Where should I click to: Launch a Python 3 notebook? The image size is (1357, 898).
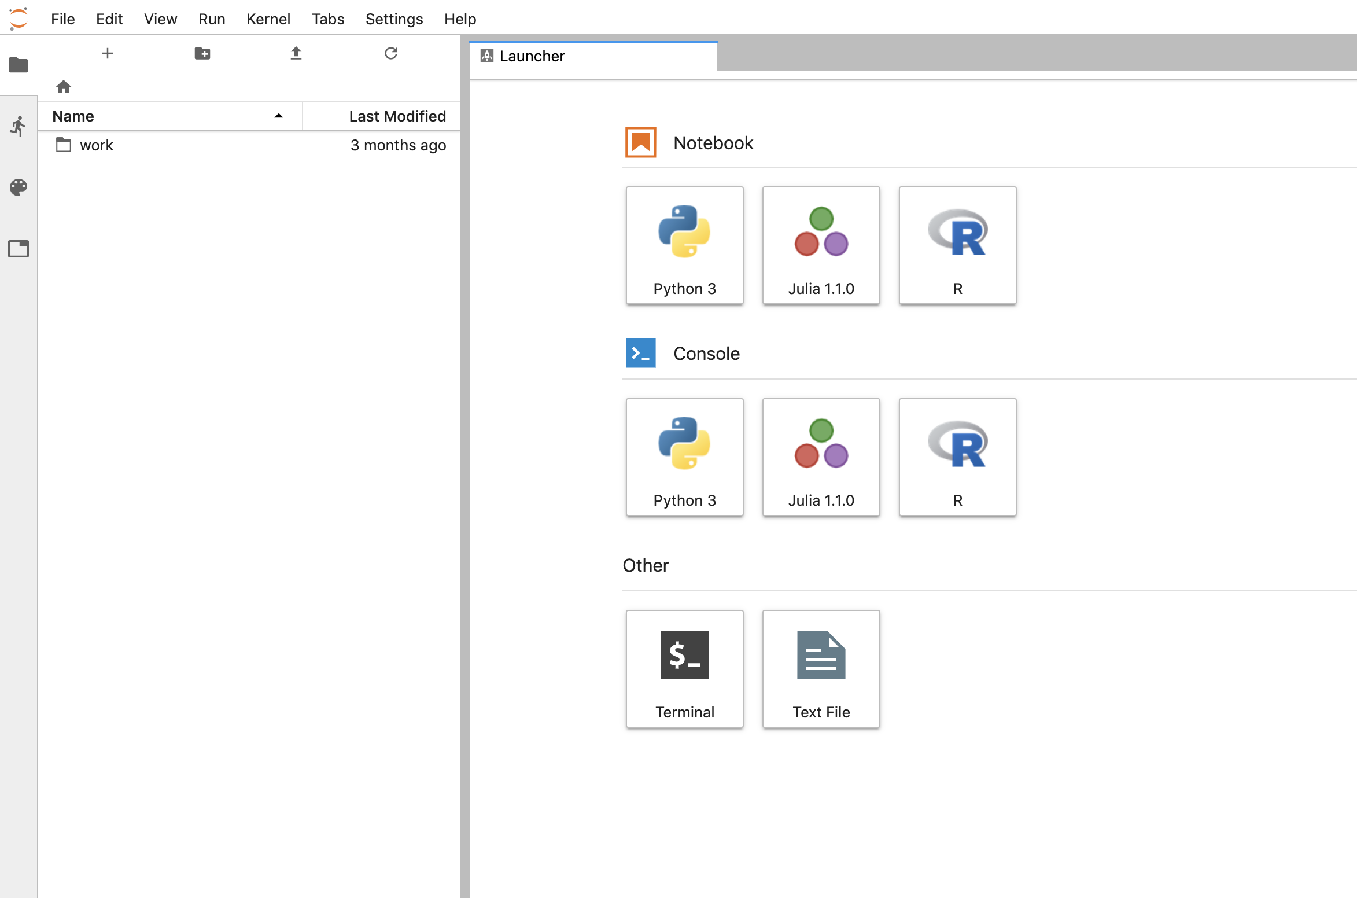coord(684,245)
